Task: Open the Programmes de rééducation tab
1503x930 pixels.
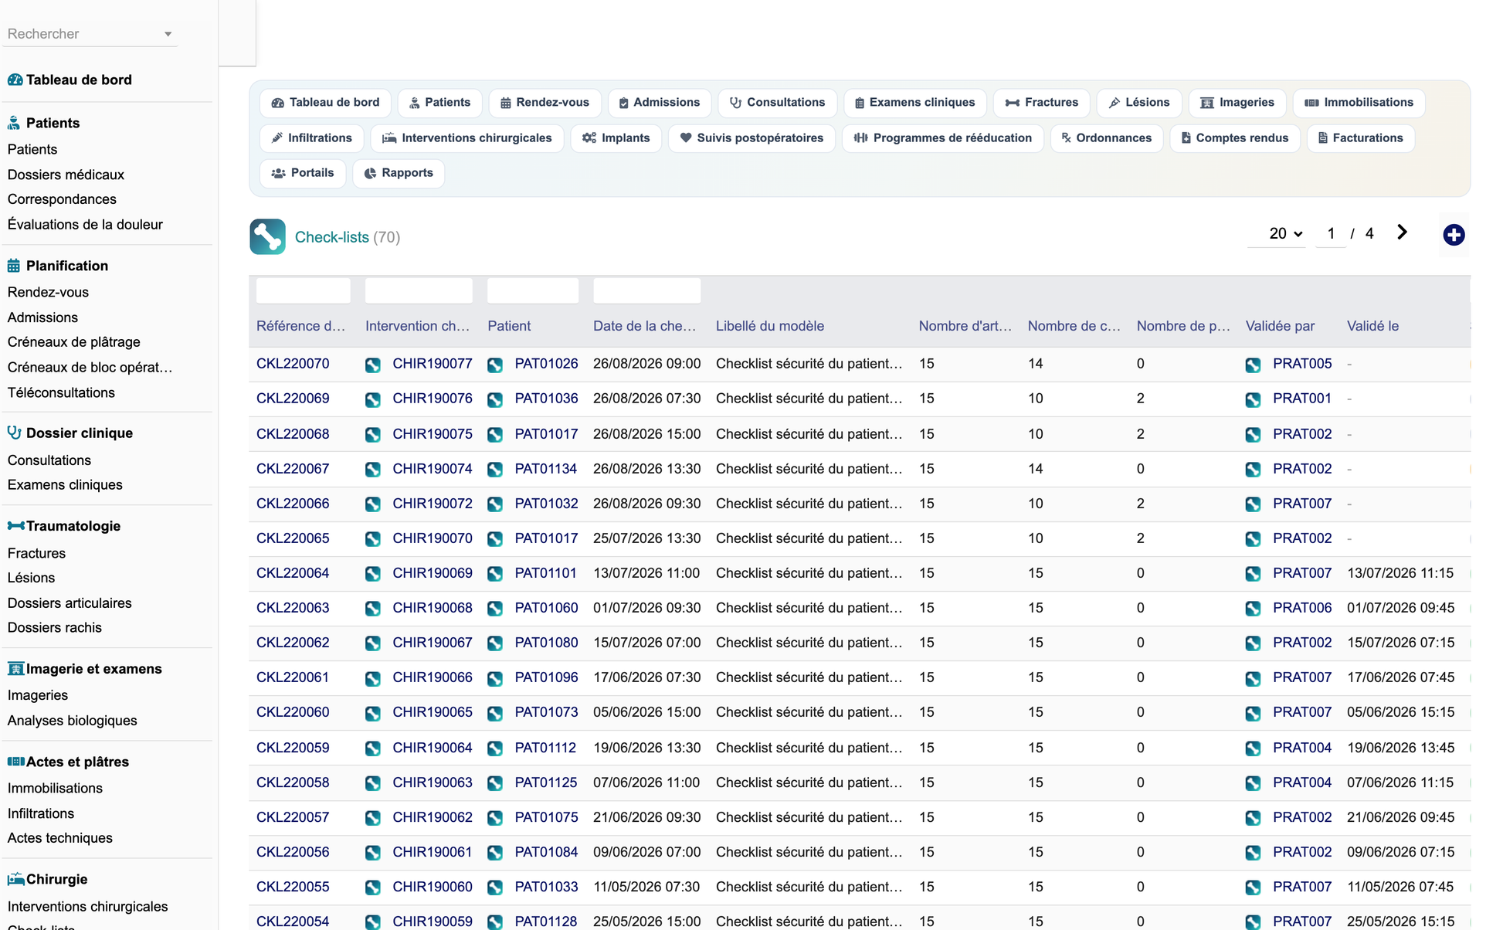Action: click(x=942, y=138)
